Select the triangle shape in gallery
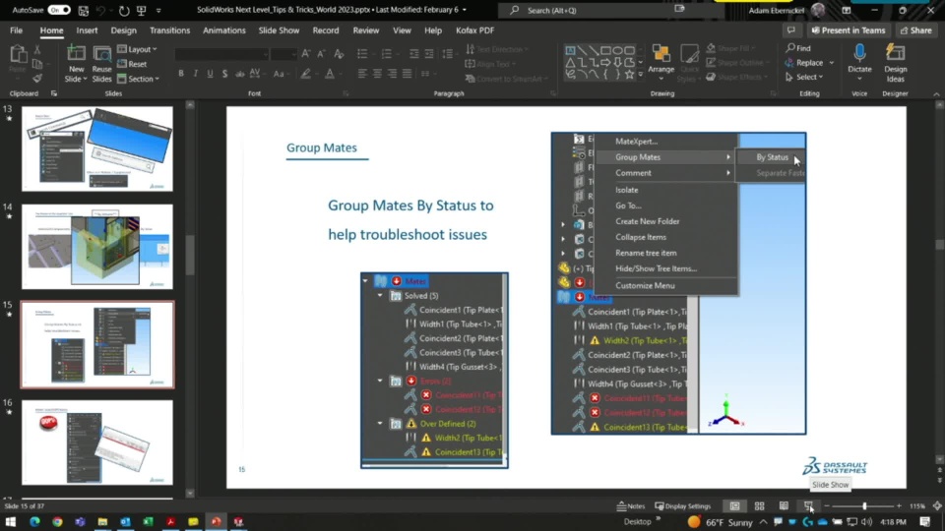The height and width of the screenshot is (531, 945). tap(570, 62)
